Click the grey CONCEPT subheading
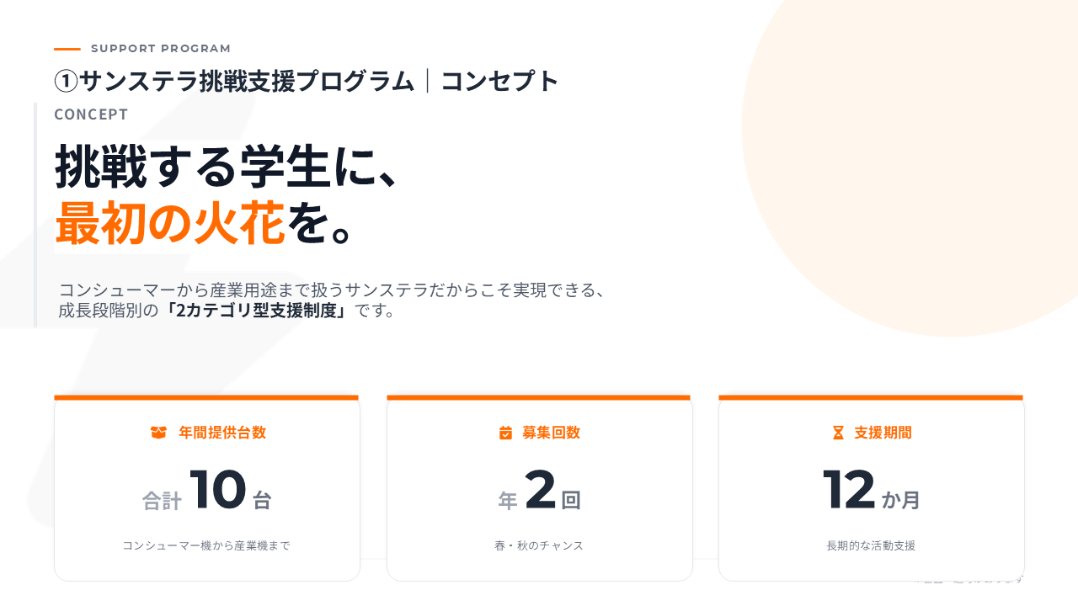 tap(91, 114)
